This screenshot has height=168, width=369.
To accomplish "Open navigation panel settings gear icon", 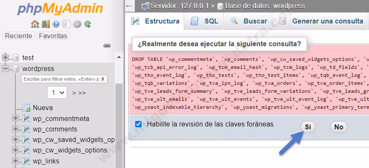I will 77,24.
